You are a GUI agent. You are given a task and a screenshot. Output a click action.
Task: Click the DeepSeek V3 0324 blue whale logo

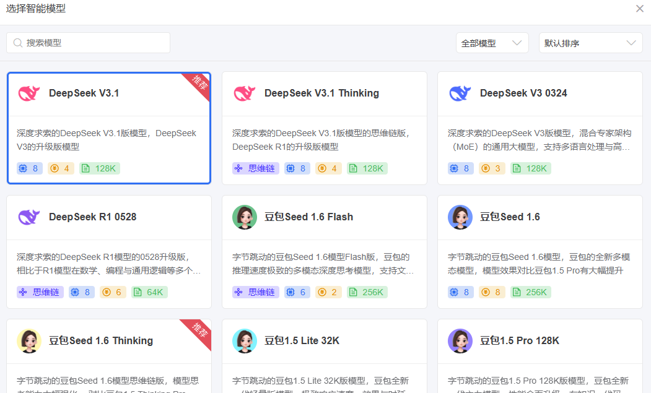click(460, 93)
